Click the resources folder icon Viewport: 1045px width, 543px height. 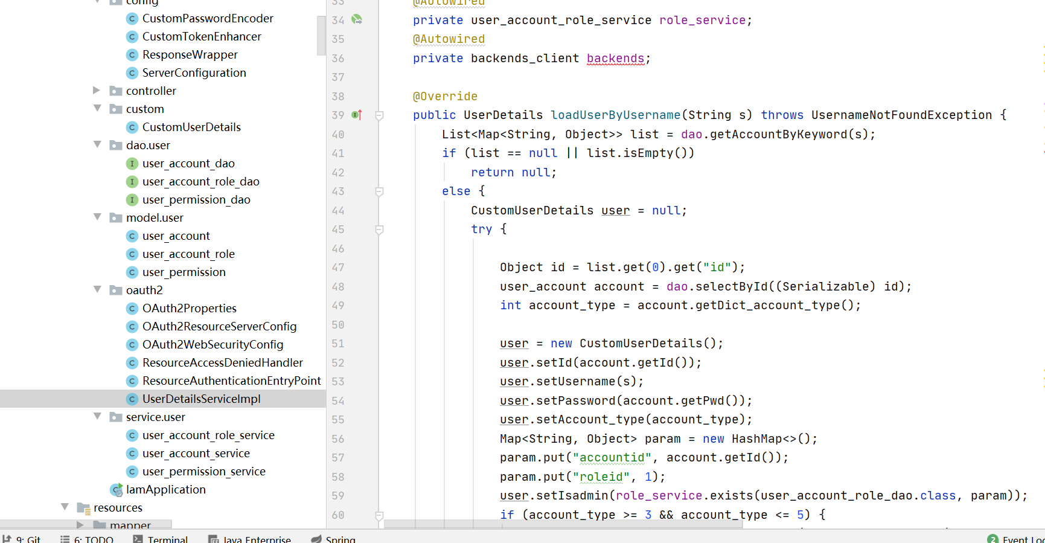83,508
